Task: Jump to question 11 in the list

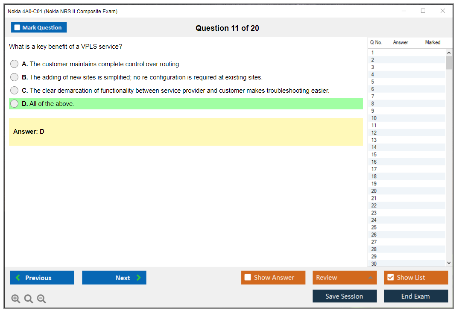Action: 374,126
